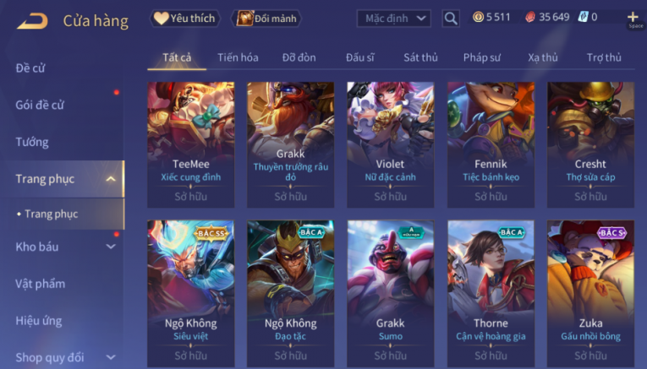Click the plus icon to add currency
This screenshot has height=369, width=647.
[633, 17]
